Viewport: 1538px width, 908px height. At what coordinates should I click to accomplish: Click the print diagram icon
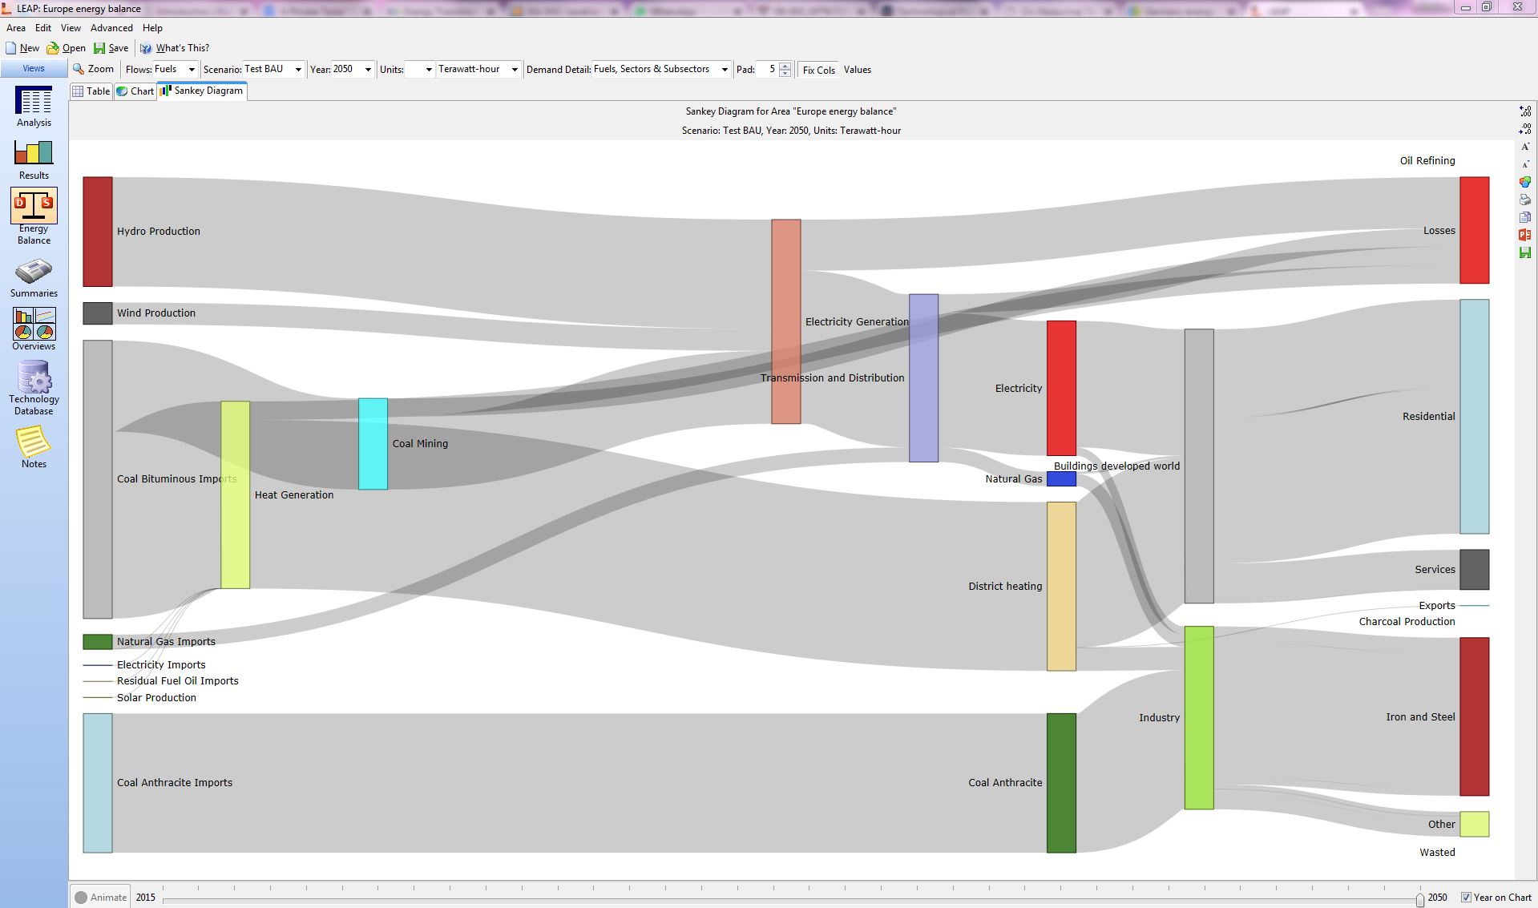tap(1524, 200)
